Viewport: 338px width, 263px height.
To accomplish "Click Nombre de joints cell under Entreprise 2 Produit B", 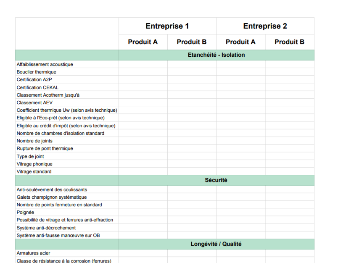I will (289, 141).
